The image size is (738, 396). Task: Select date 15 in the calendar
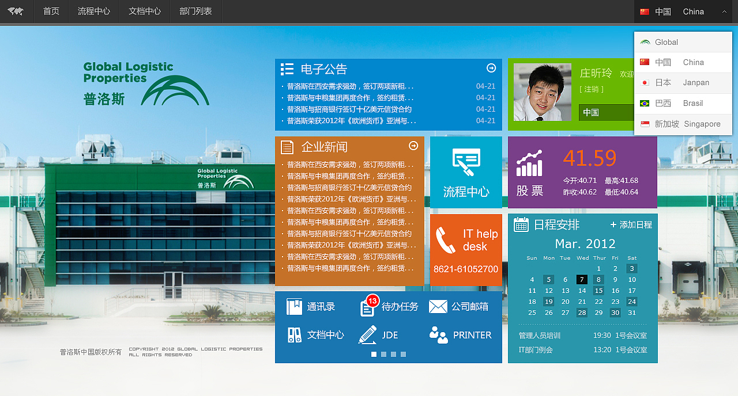(599, 291)
